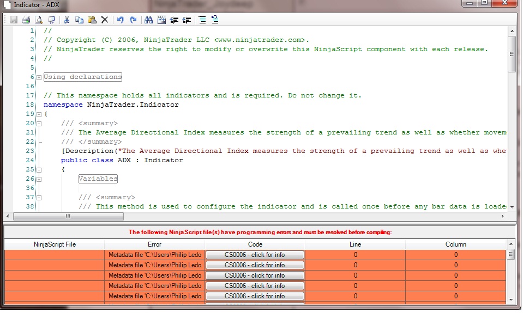This screenshot has height=313, width=523.
Task: Click first CS0006 click for info button
Action: point(255,255)
